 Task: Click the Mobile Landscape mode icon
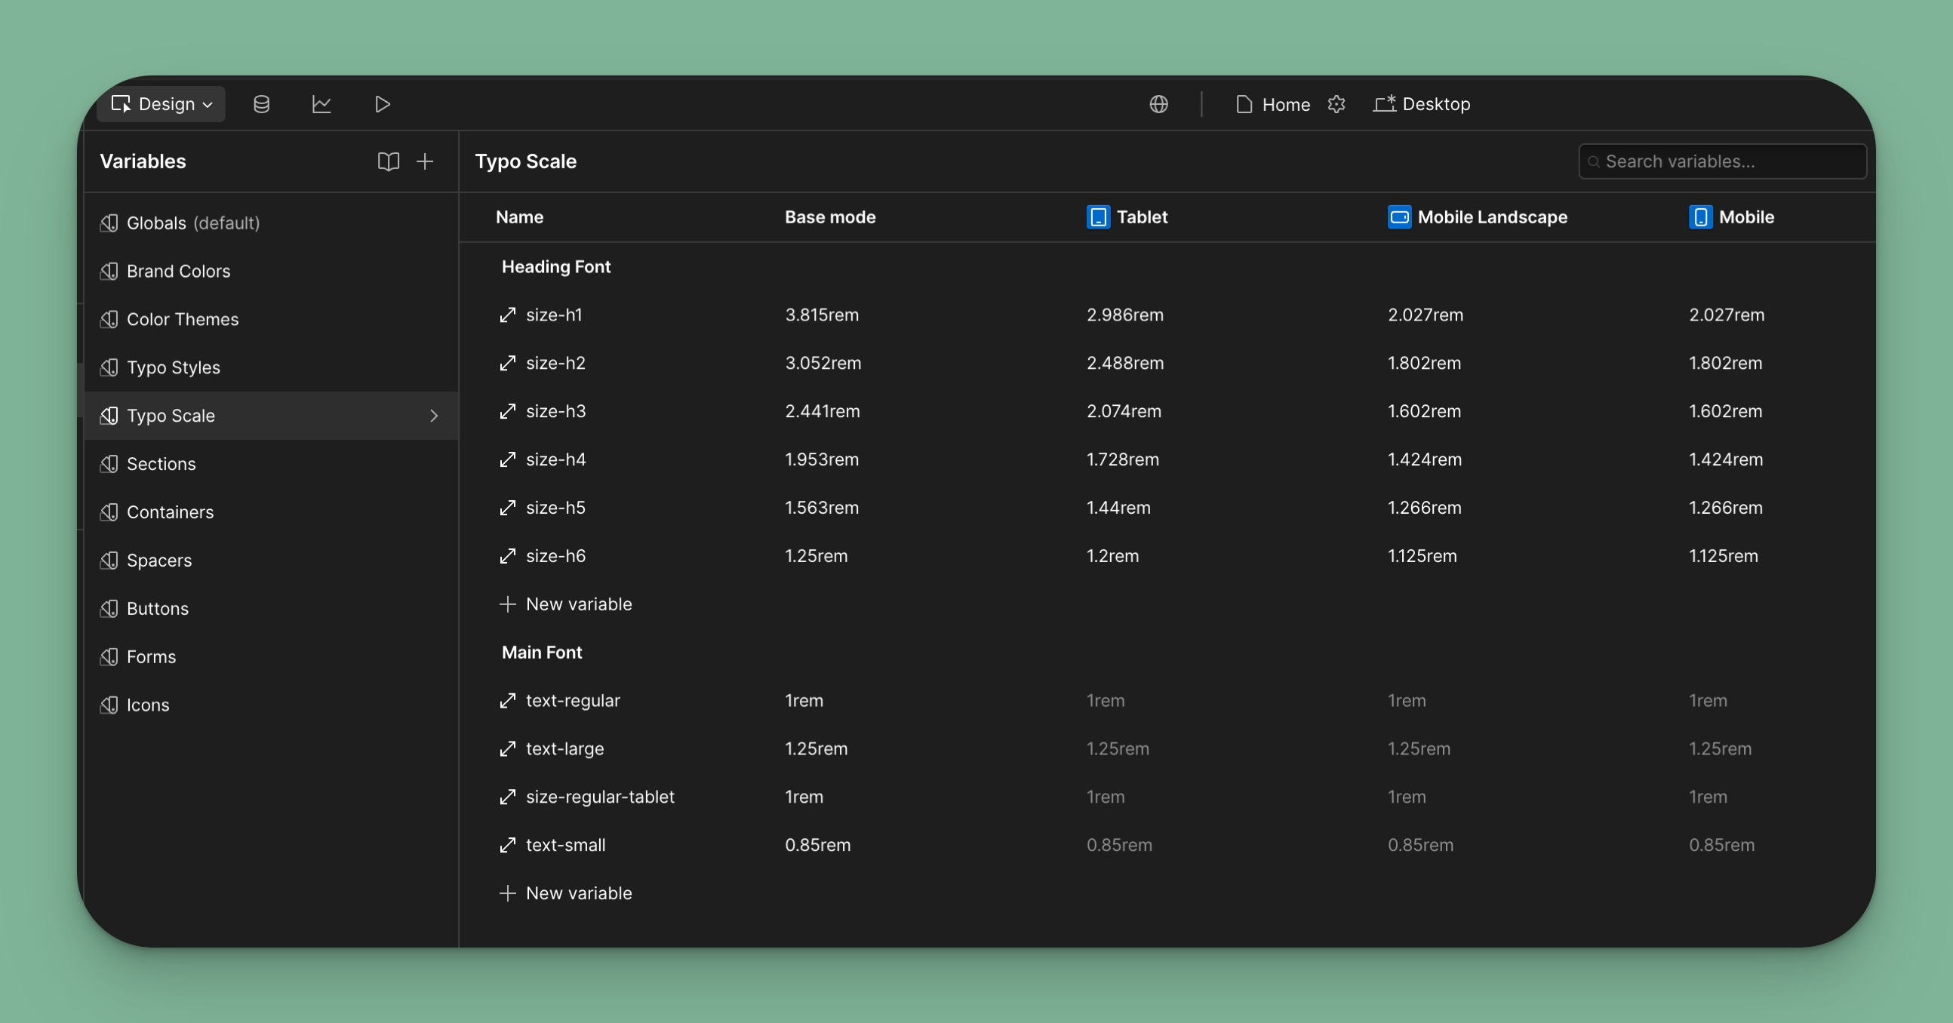[x=1399, y=217]
